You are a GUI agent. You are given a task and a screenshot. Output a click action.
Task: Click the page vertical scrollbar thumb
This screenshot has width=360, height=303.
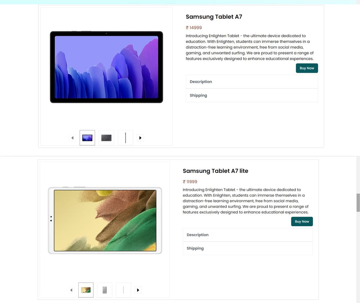[358, 203]
